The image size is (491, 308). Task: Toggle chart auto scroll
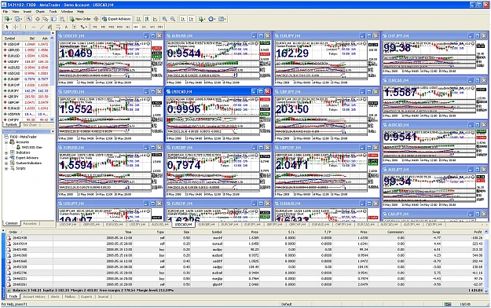[x=183, y=19]
